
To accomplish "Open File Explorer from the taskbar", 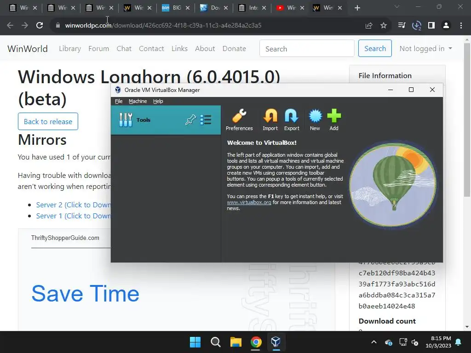I will (x=236, y=342).
